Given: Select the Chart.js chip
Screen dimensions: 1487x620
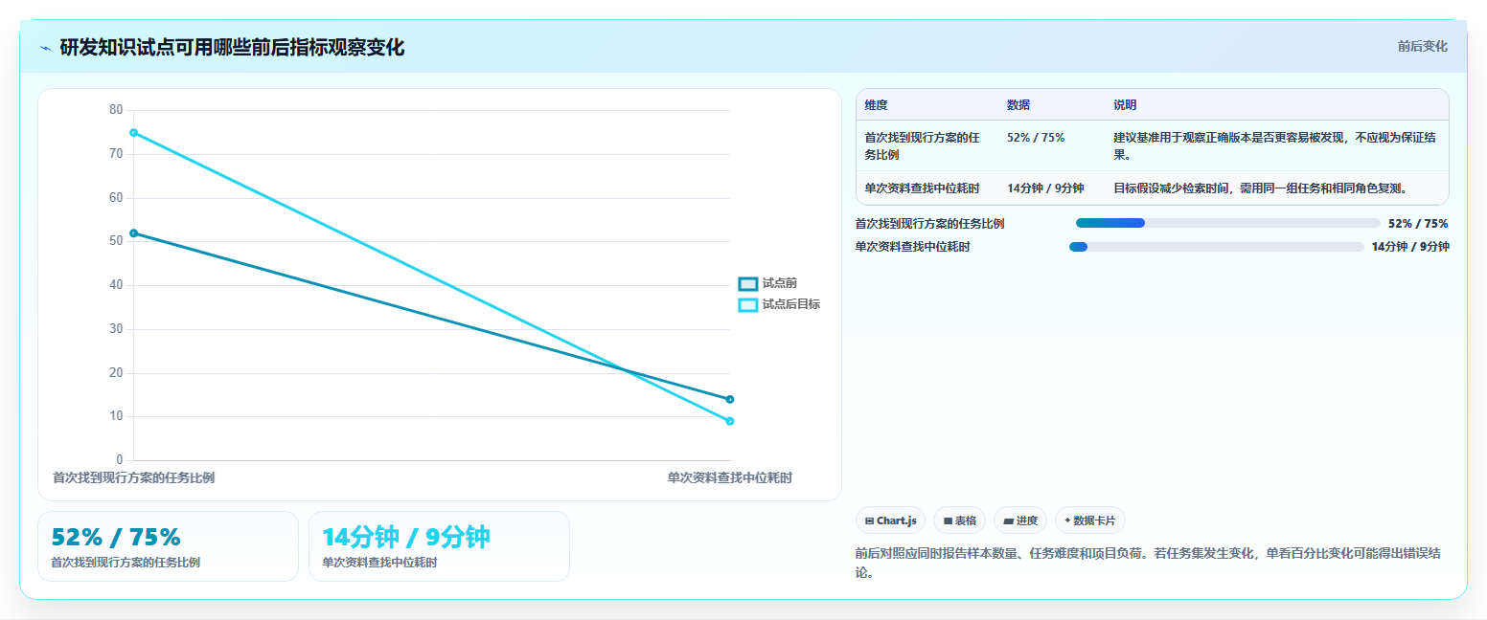Looking at the screenshot, I should 890,520.
